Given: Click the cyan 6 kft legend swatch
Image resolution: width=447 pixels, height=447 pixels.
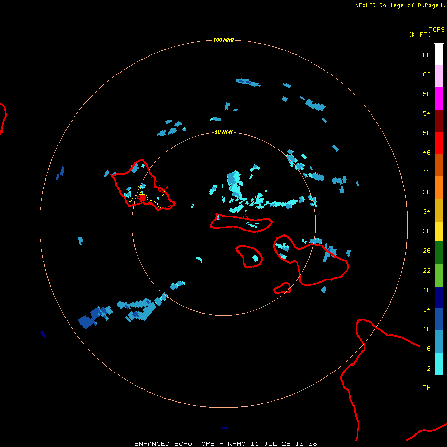Looking at the screenshot, I should tap(439, 364).
